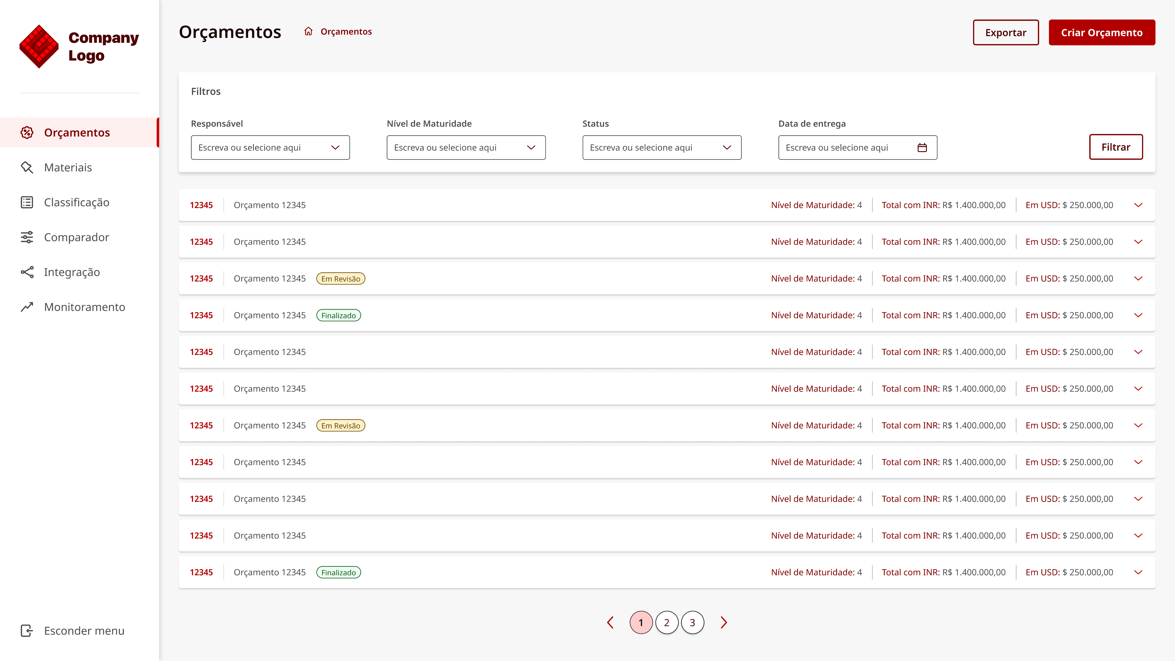The height and width of the screenshot is (661, 1175).
Task: Click the home icon in breadcrumb
Action: point(308,32)
